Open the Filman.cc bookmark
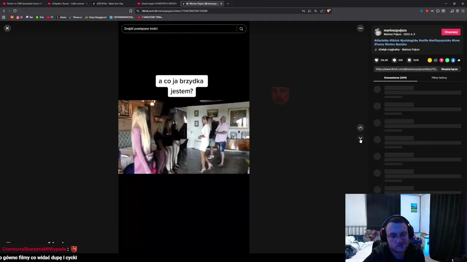This screenshot has width=467, height=262. coord(76,17)
